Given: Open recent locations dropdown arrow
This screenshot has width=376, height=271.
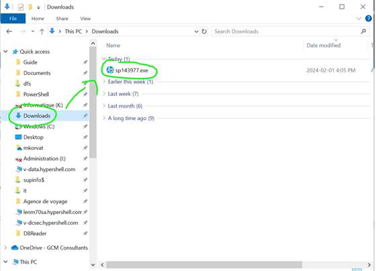Looking at the screenshot, I should coord(33,32).
